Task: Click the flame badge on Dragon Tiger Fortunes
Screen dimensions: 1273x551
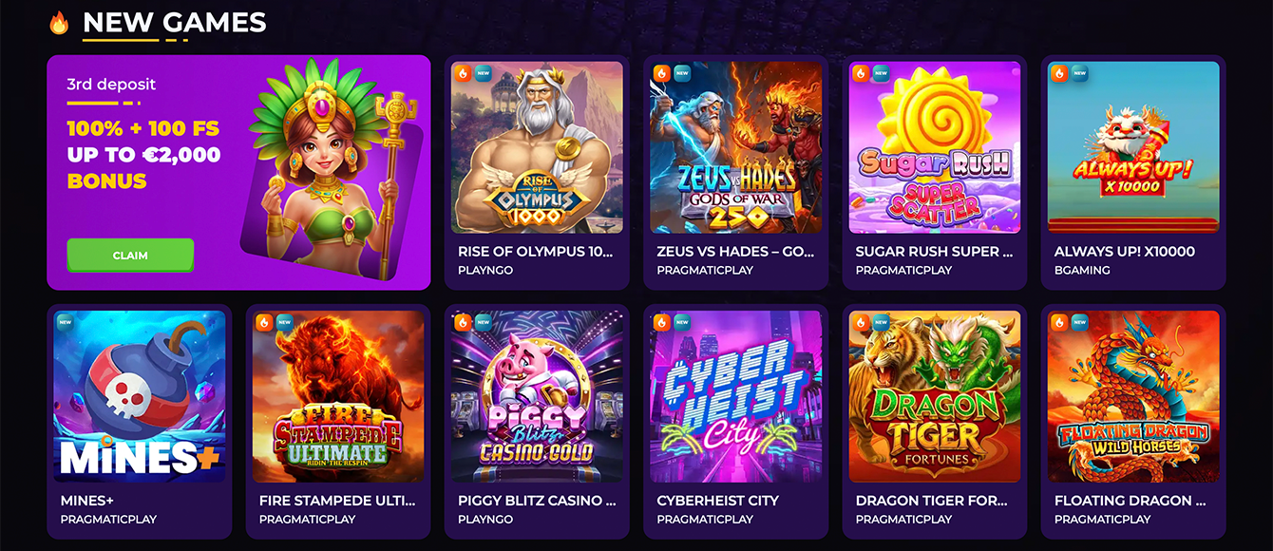Action: 861,322
